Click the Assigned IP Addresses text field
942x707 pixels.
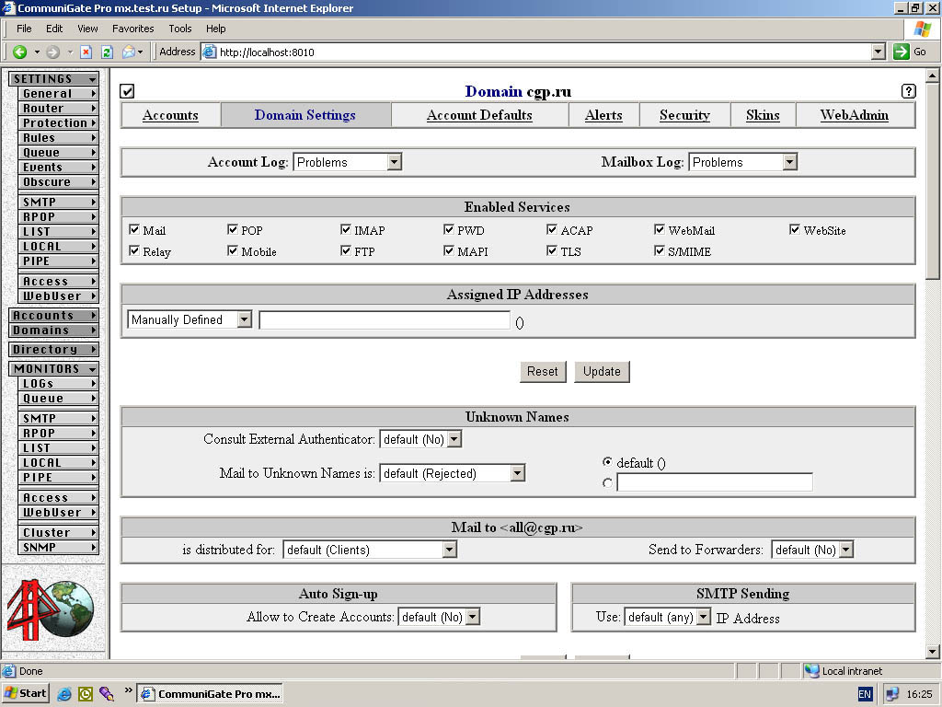click(385, 319)
